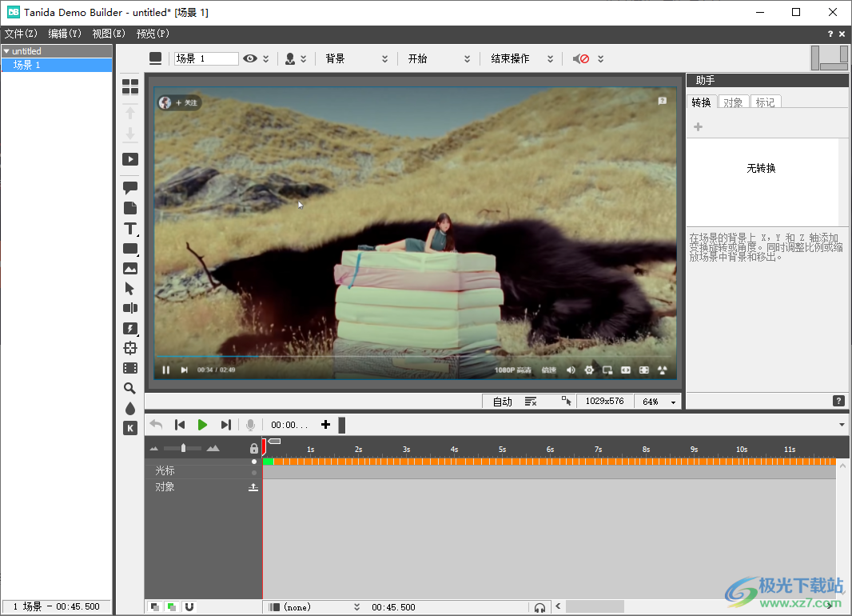Switch to the 对象 tab
The image size is (852, 616).
pos(733,102)
